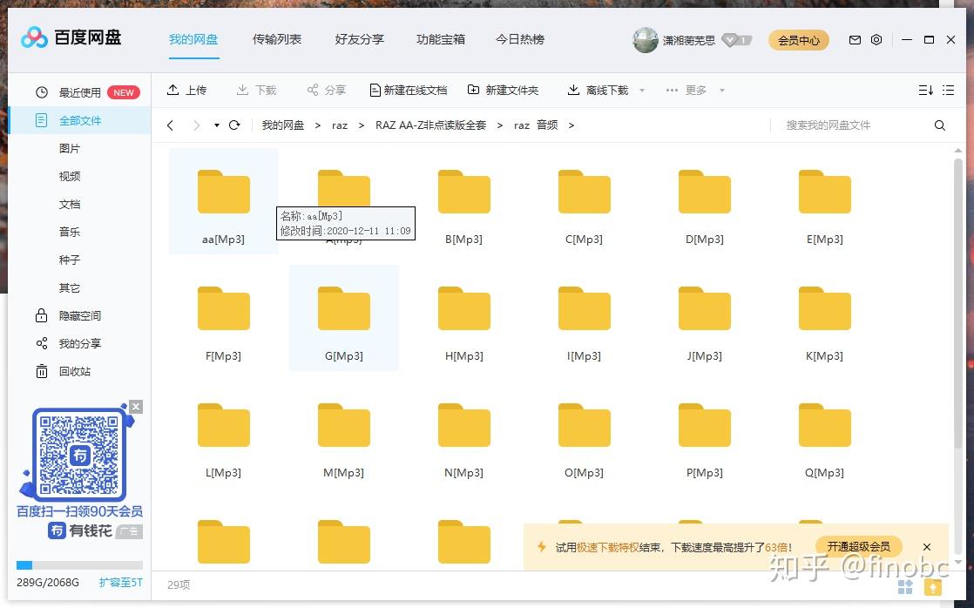The height and width of the screenshot is (608, 974).
Task: Toggle the sort order icon
Action: 925,90
